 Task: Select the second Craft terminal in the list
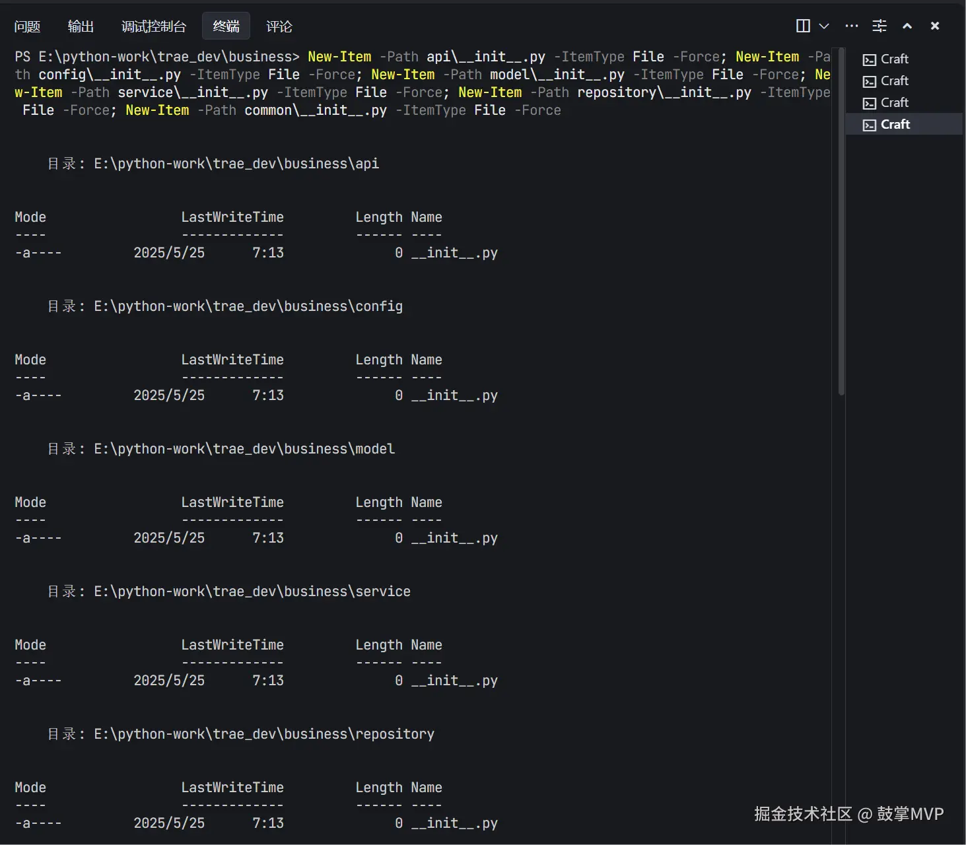(x=895, y=81)
